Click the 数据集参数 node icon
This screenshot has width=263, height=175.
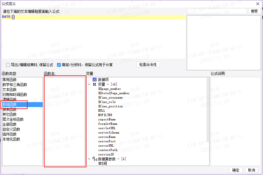95,159
